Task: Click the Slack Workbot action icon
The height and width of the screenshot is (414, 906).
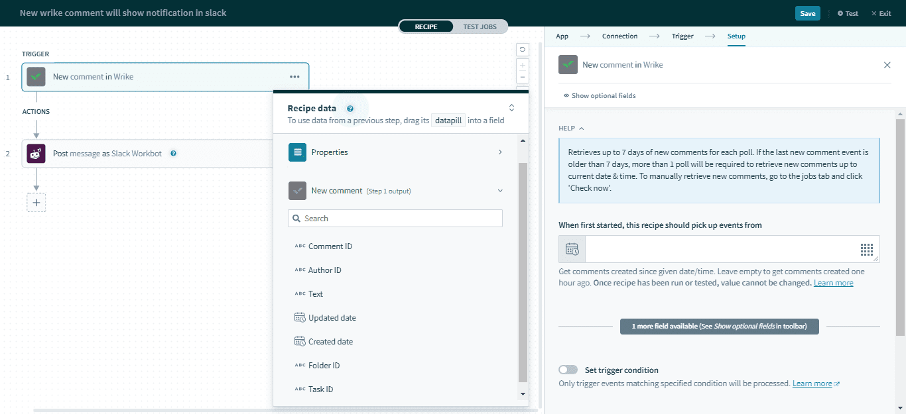Action: pyautogui.click(x=36, y=154)
